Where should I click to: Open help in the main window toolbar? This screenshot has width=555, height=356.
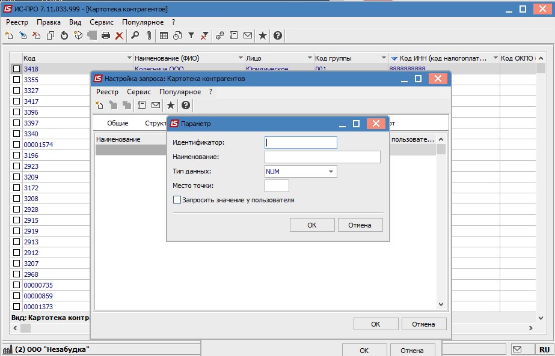pyautogui.click(x=278, y=35)
